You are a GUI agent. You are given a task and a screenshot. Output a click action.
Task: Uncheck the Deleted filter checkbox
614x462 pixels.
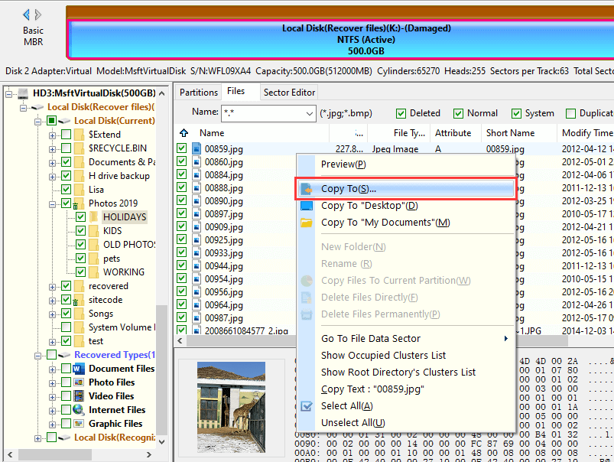[401, 113]
